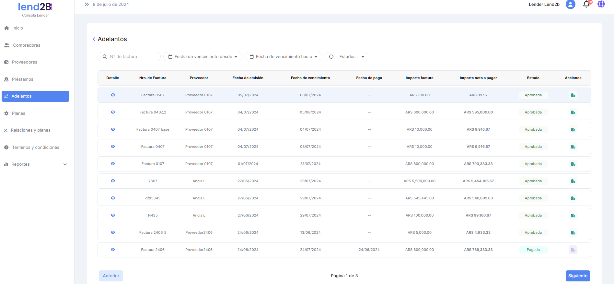Image resolution: width=614 pixels, height=284 pixels.
Task: Click the notification bell icon
Action: [x=586, y=4]
